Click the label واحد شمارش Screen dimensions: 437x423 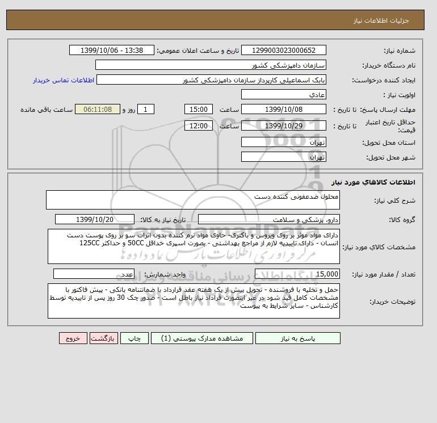point(165,274)
